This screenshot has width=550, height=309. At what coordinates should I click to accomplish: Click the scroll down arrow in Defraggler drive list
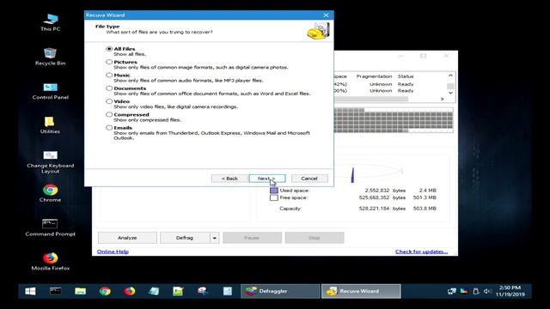(x=450, y=93)
